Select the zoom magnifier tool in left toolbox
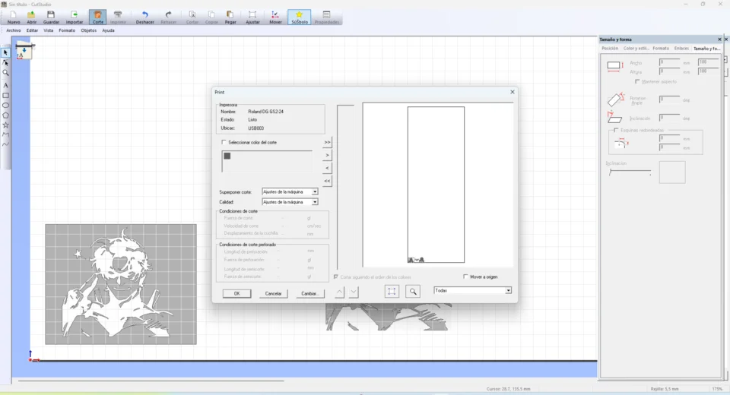 (5, 73)
